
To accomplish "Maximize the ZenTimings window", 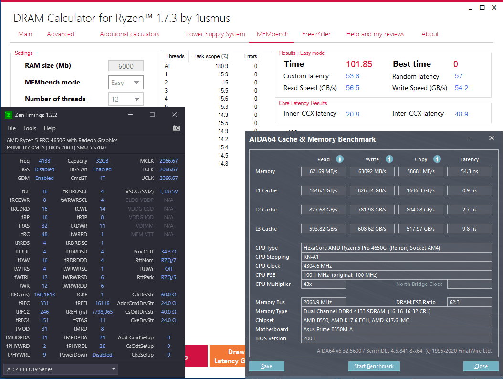I will 152,115.
